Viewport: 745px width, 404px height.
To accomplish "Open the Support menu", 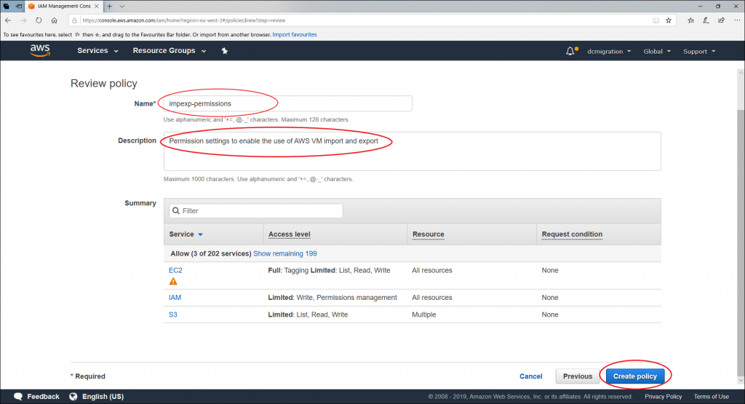I will tap(698, 51).
